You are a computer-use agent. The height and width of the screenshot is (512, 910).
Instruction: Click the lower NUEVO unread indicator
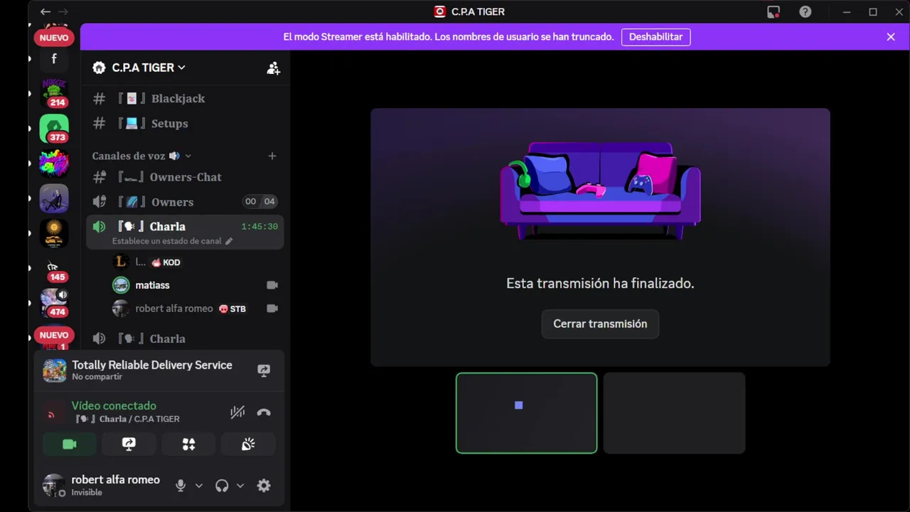[x=54, y=335]
